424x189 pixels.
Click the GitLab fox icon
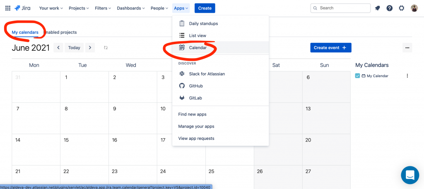182,98
